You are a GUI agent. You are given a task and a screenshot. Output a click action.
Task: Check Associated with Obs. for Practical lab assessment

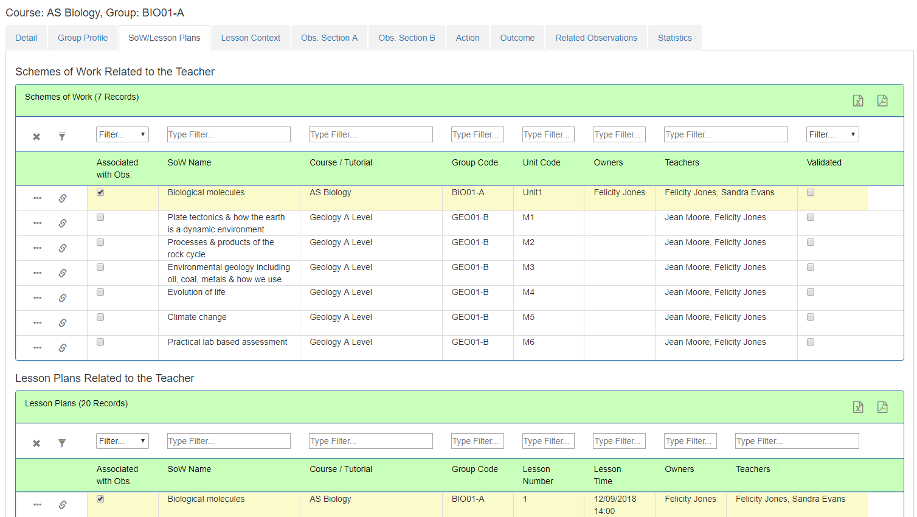100,342
